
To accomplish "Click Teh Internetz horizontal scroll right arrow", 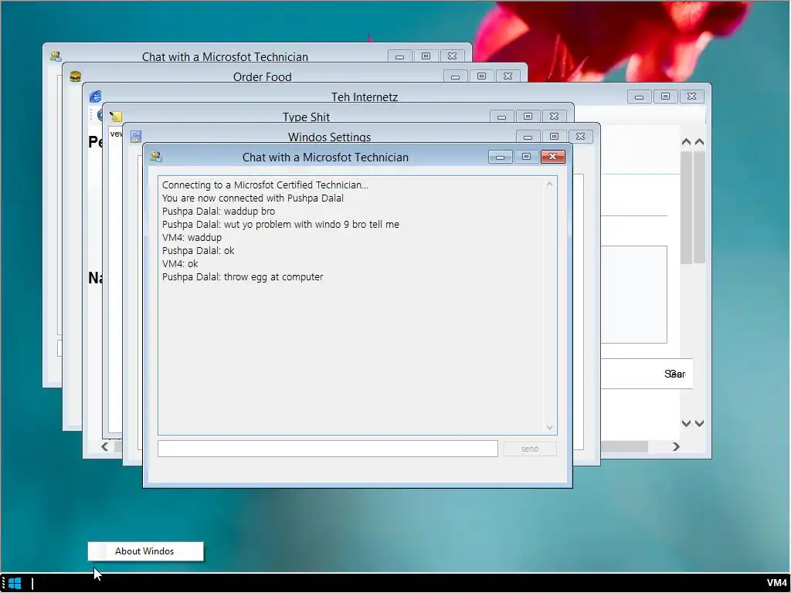I will click(x=676, y=447).
